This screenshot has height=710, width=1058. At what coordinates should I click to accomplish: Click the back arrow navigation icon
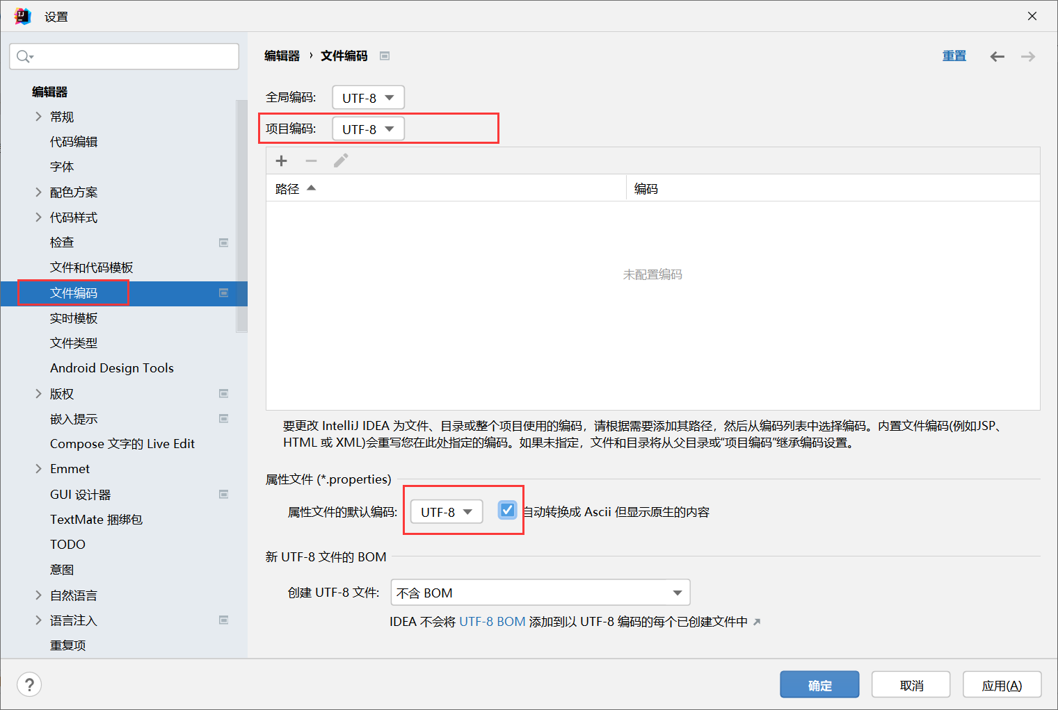coord(997,56)
